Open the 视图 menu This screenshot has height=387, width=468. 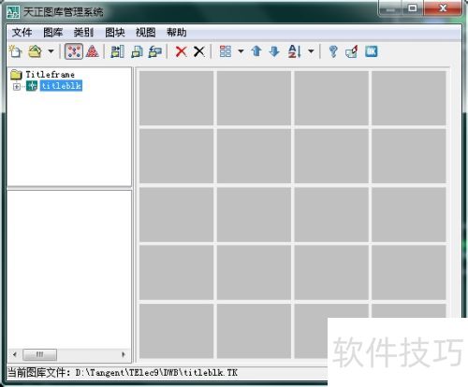146,33
